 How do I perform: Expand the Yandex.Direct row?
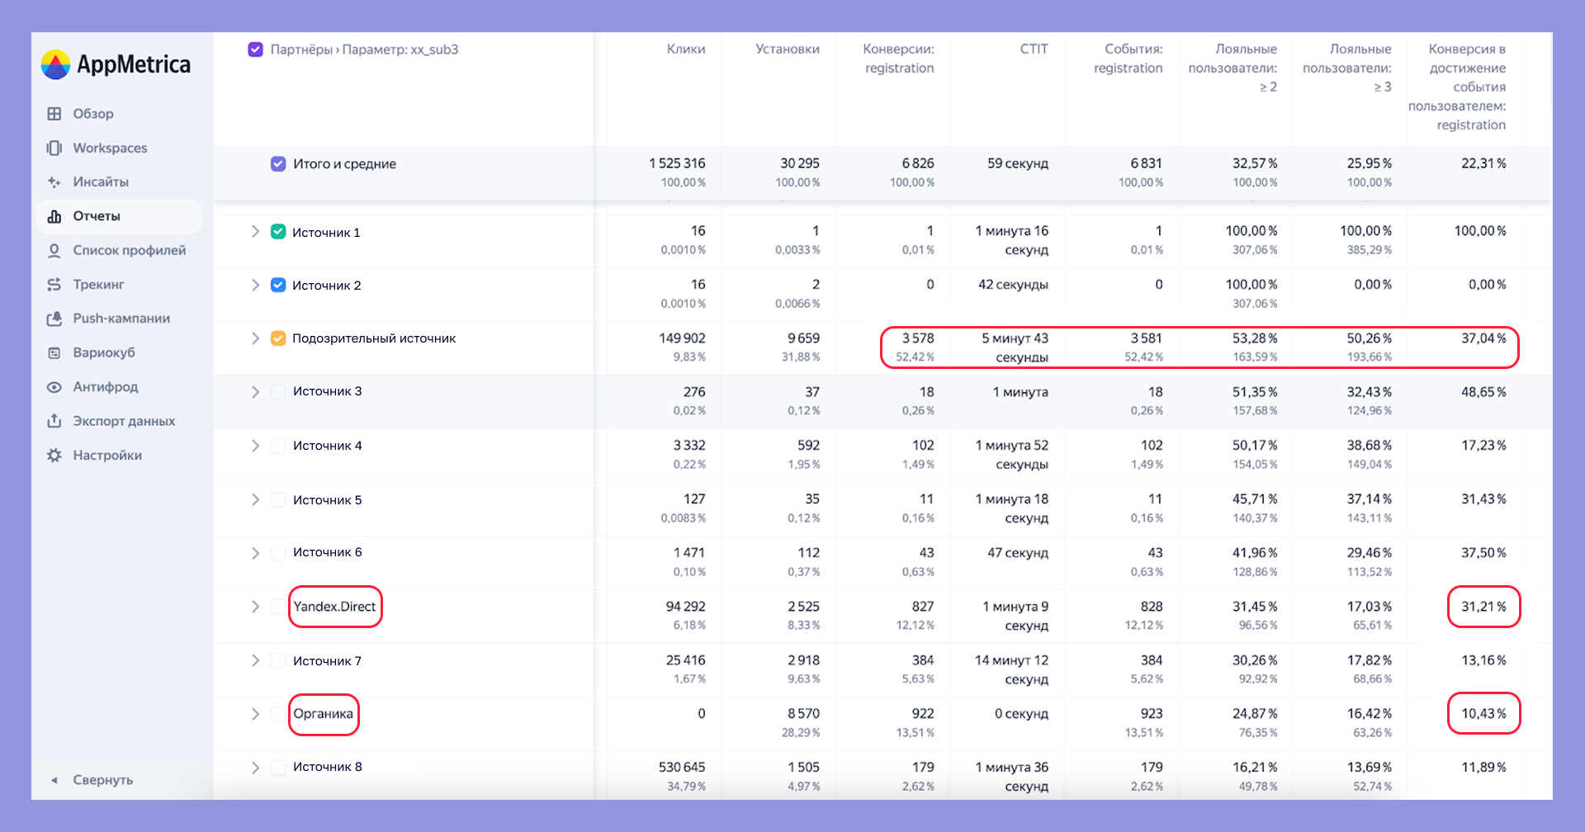[255, 607]
